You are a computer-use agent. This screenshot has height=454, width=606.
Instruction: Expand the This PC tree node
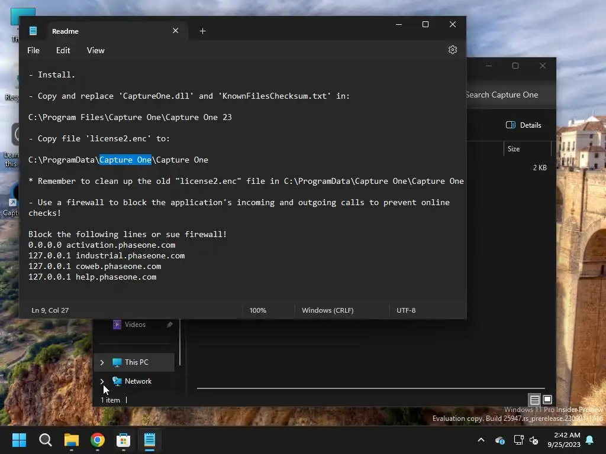(x=102, y=362)
